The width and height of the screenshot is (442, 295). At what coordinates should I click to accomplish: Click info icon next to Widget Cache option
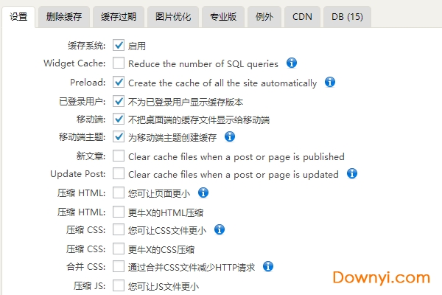coord(292,63)
